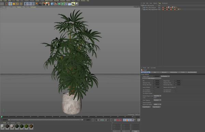The width and height of the screenshot is (205, 132).
Task: Open the last-used tool plus icon
Action: [x=21, y=4]
